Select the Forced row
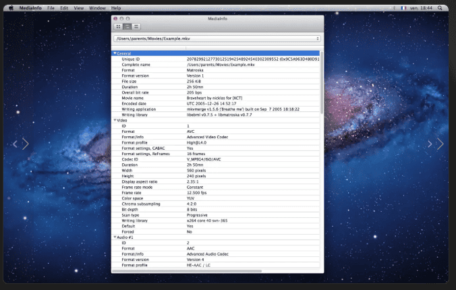The image size is (456, 290). [215, 231]
